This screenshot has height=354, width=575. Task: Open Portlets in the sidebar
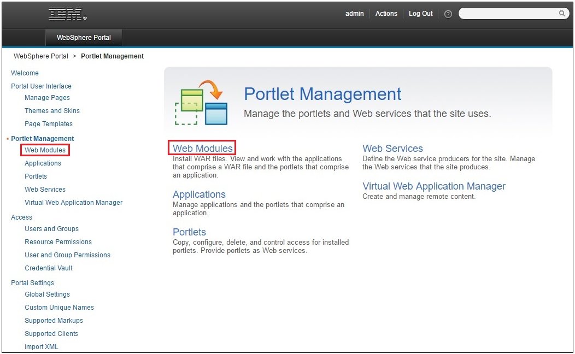(x=36, y=176)
